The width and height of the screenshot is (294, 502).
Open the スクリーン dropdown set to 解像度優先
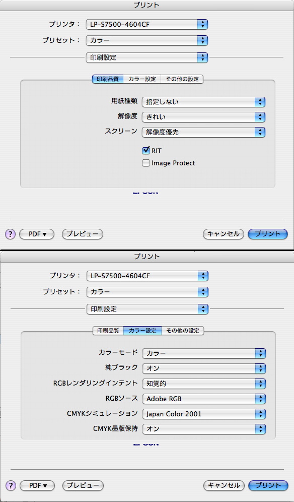[x=204, y=132]
